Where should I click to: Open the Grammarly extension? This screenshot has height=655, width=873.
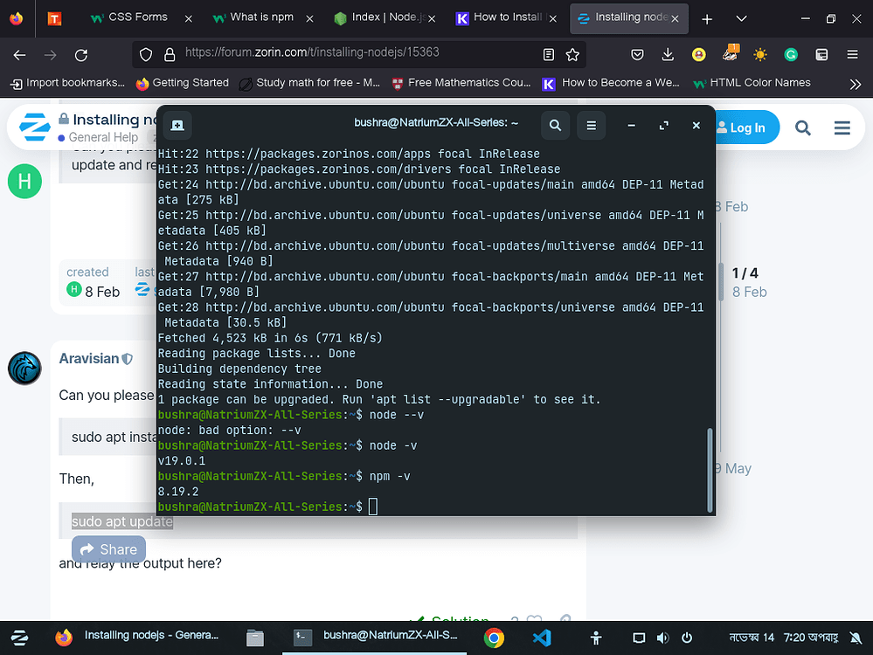pyautogui.click(x=791, y=54)
